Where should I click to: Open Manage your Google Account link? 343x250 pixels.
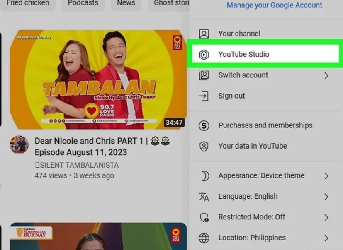click(274, 5)
